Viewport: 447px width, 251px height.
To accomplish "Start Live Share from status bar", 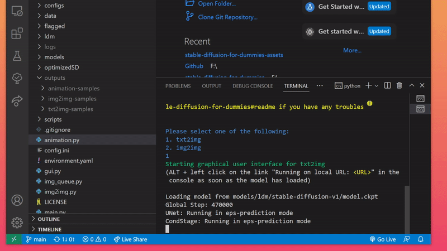I will click(131, 239).
